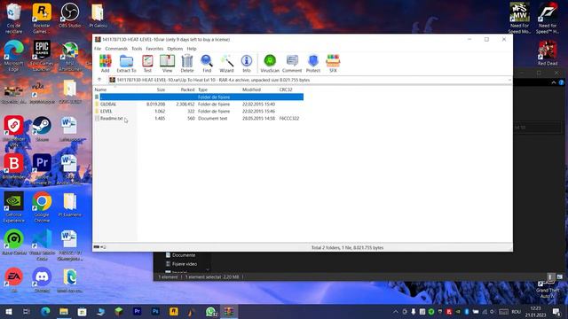Viewport: 568px width, 319px height.
Task: Open WhatsApp from the taskbar
Action: (210, 311)
